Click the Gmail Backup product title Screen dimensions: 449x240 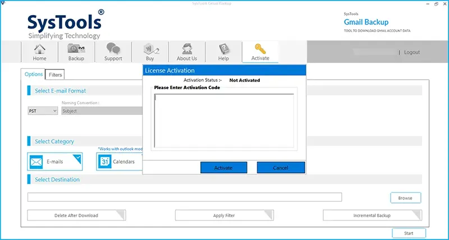(x=366, y=22)
